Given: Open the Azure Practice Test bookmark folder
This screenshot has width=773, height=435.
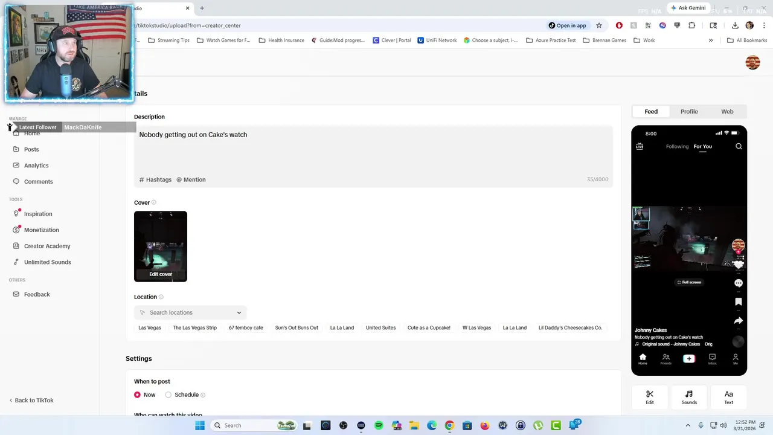Looking at the screenshot, I should coord(551,40).
